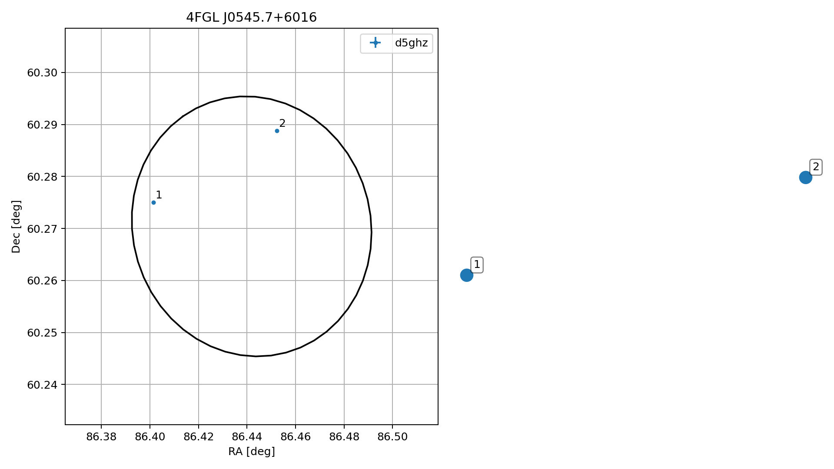Click the 86.46 x-axis tick label

coord(296,437)
